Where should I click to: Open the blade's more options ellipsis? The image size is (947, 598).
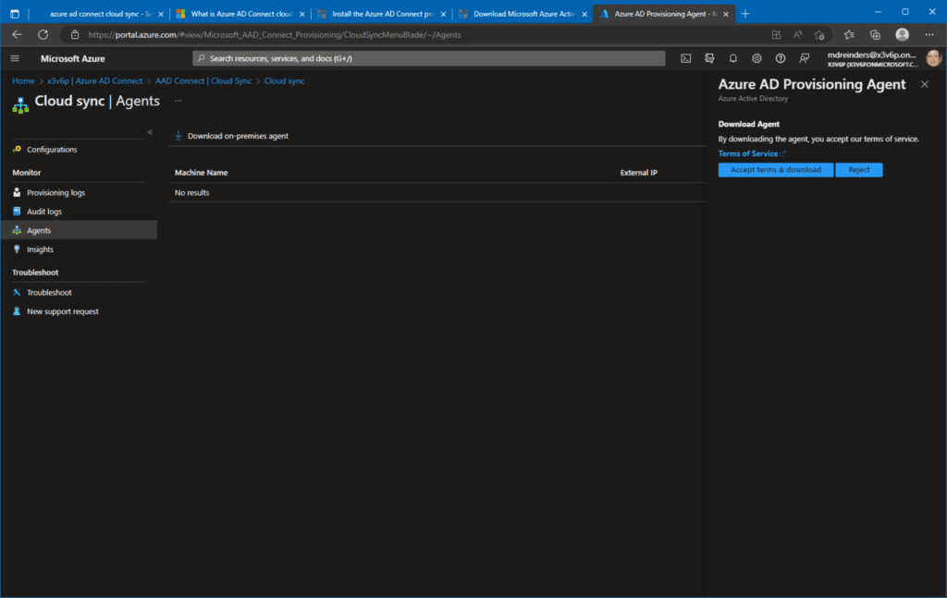click(x=178, y=101)
